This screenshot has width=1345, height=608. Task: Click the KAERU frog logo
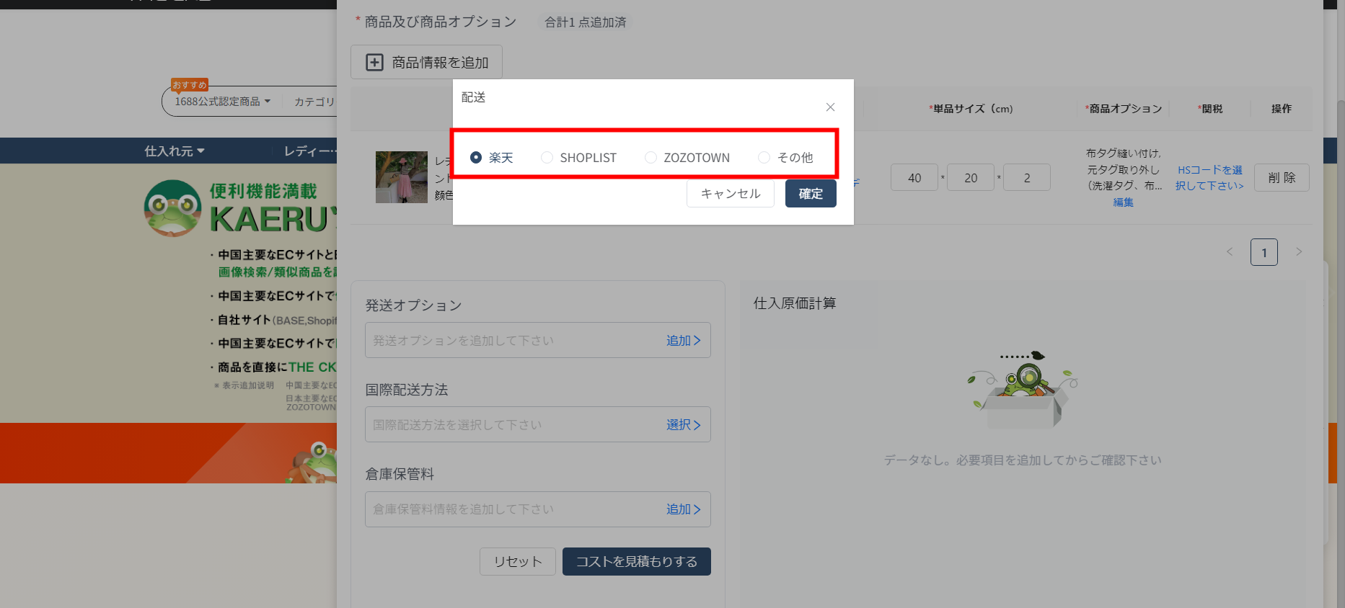click(172, 208)
